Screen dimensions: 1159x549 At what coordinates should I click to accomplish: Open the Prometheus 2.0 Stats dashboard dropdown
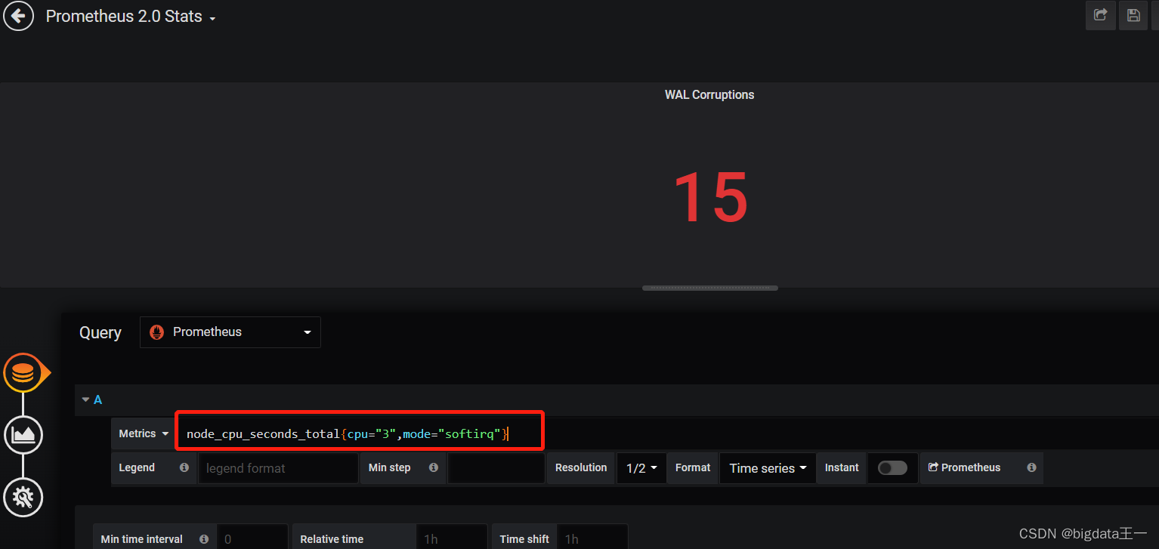pyautogui.click(x=131, y=17)
